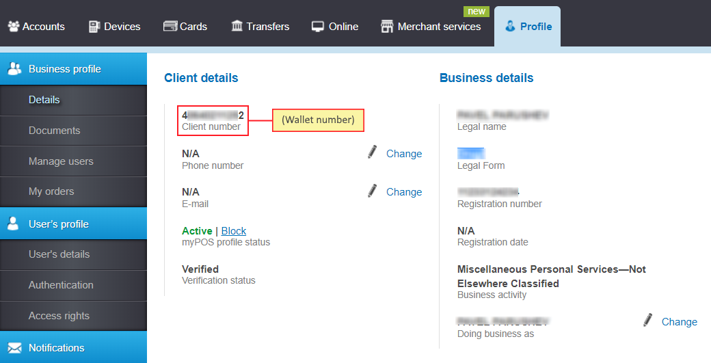Click the Cards icon in top bar
This screenshot has height=363, width=711.
(x=170, y=26)
